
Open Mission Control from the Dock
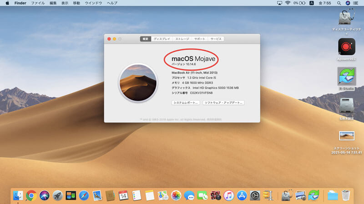(71, 196)
